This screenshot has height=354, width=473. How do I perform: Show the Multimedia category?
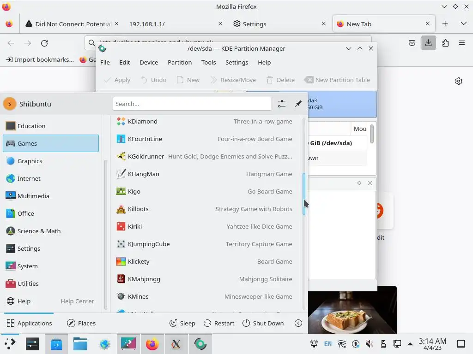(51, 195)
